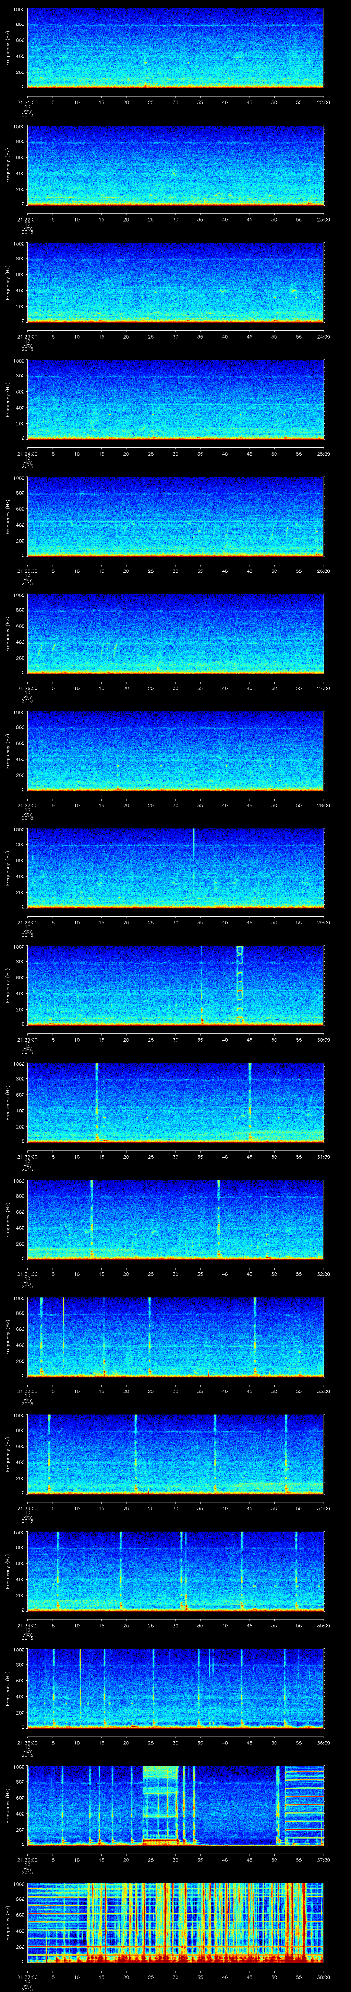This screenshot has height=1992, width=351.
Task: Click the "21:25:00" start time label
Action: coord(27,571)
